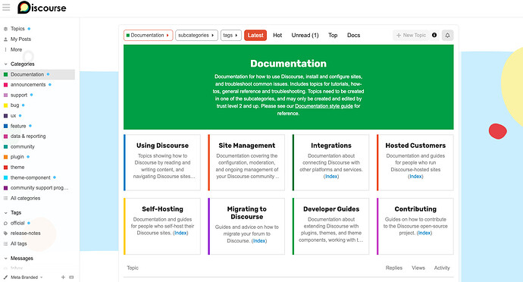The height and width of the screenshot is (282, 523).
Task: Sort topics by Views column
Action: coord(418,268)
